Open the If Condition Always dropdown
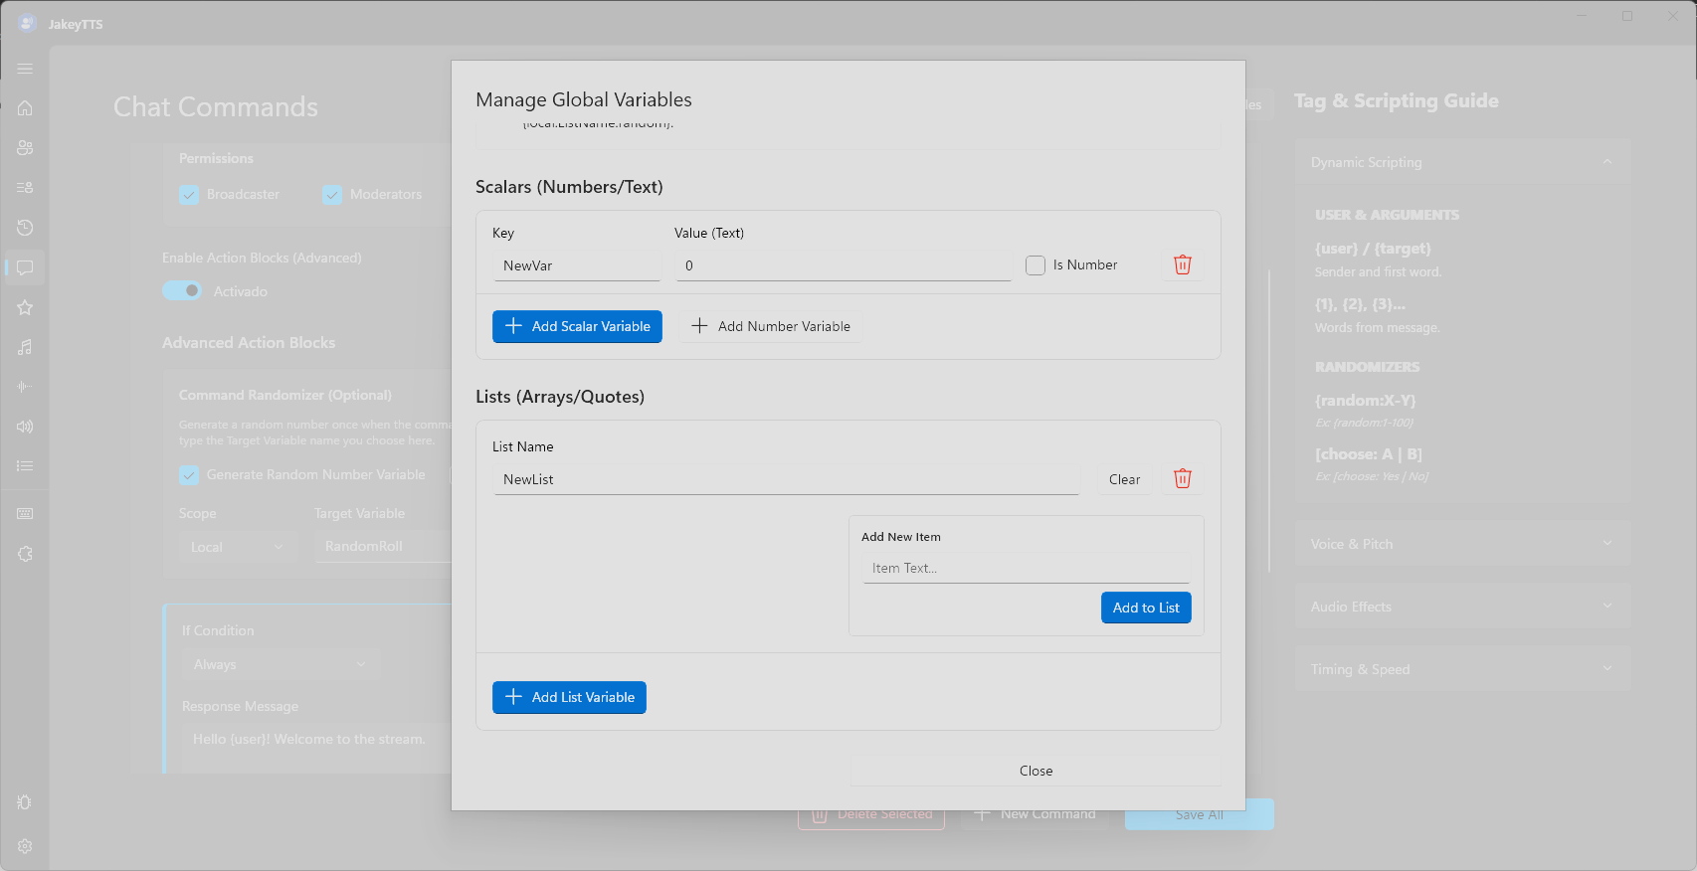1697x871 pixels. point(281,664)
